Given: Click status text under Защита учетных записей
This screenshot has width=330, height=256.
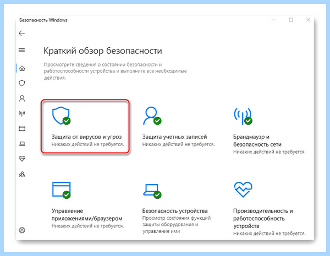Looking at the screenshot, I should coord(178,144).
